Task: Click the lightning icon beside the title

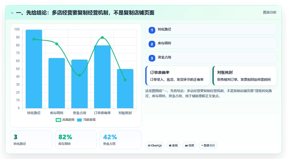Action: [x=12, y=13]
